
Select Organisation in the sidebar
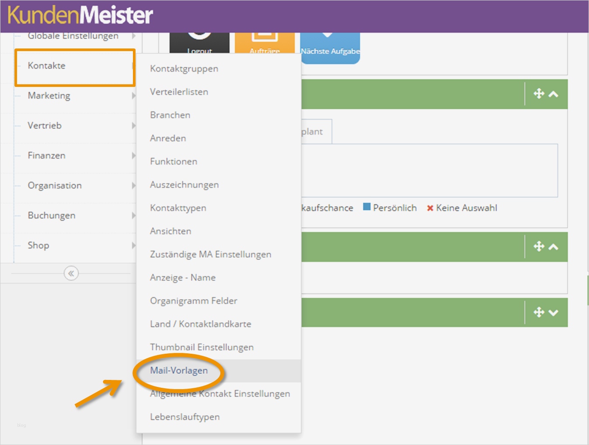point(55,186)
